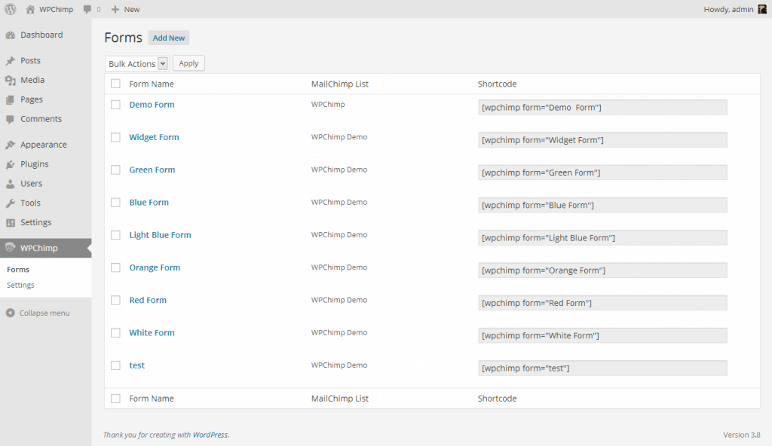Click the Plugins plug icon
Image resolution: width=772 pixels, height=446 pixels.
point(11,164)
